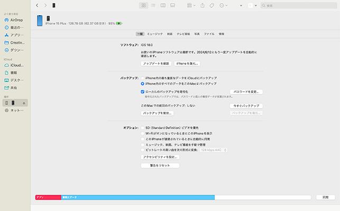Image resolution: width=340 pixels, height=211 pixels.
Task: Click the green battery charging indicator
Action: 119,23
